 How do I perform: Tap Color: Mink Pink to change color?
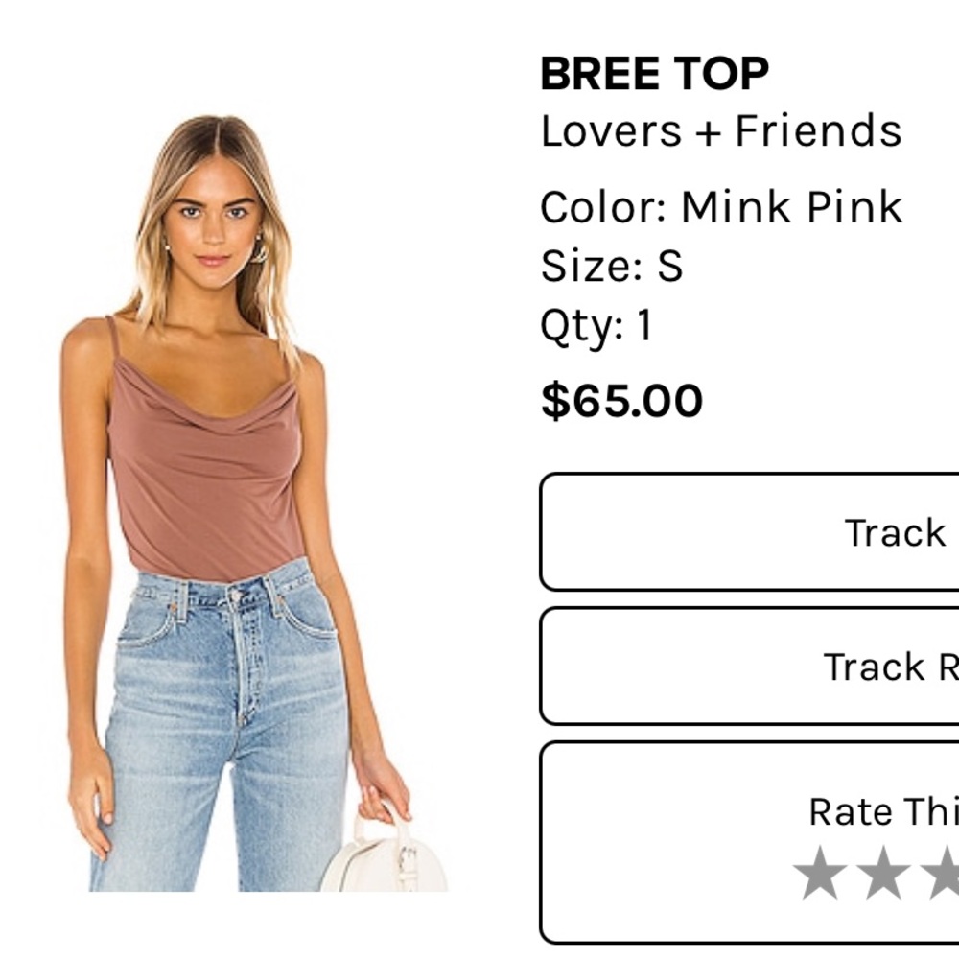tap(719, 203)
